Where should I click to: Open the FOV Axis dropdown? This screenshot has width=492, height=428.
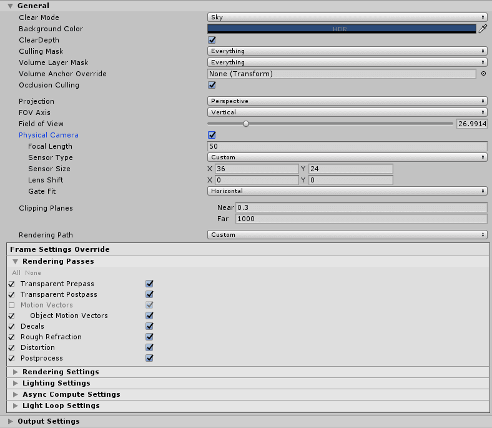(347, 112)
